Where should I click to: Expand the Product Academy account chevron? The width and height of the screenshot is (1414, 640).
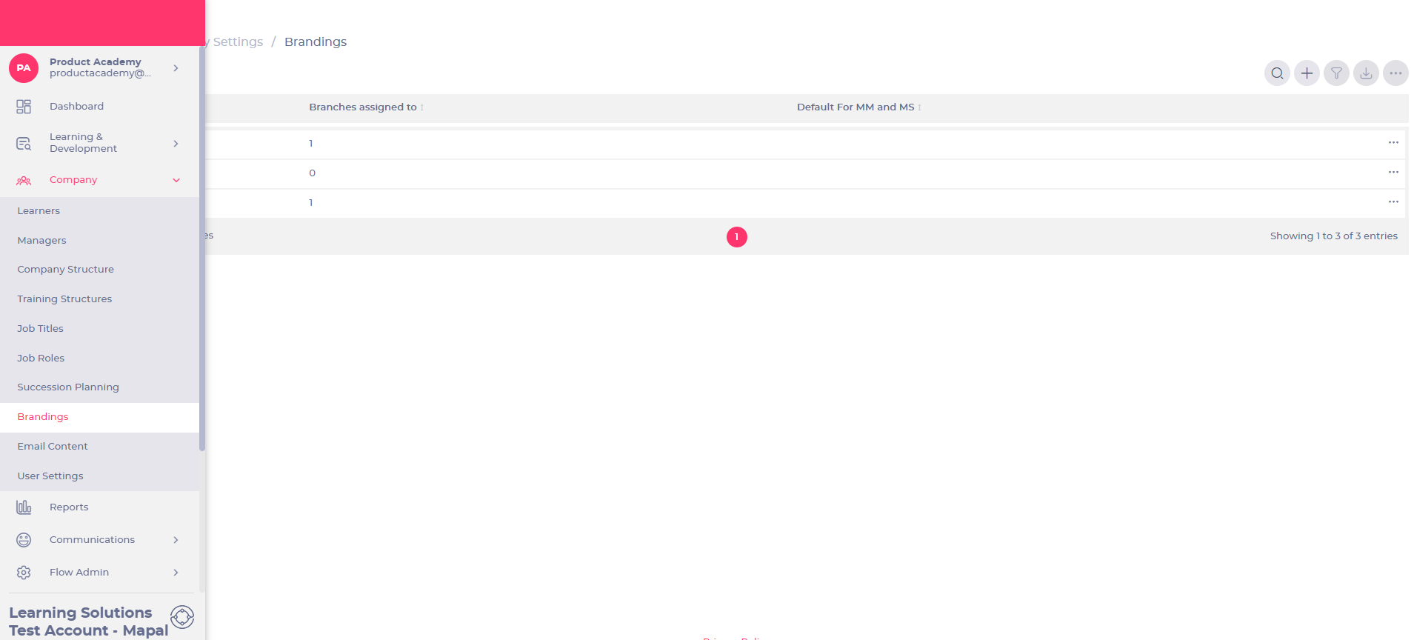click(176, 67)
